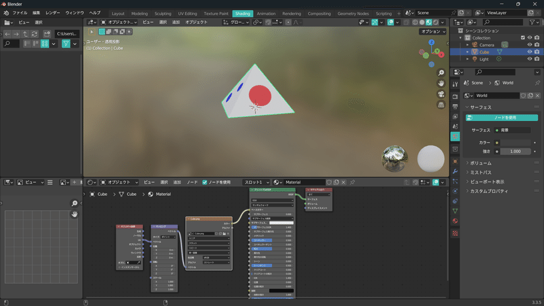Hide the Cube in the outliner viewport
This screenshot has width=544, height=306.
(x=530, y=52)
